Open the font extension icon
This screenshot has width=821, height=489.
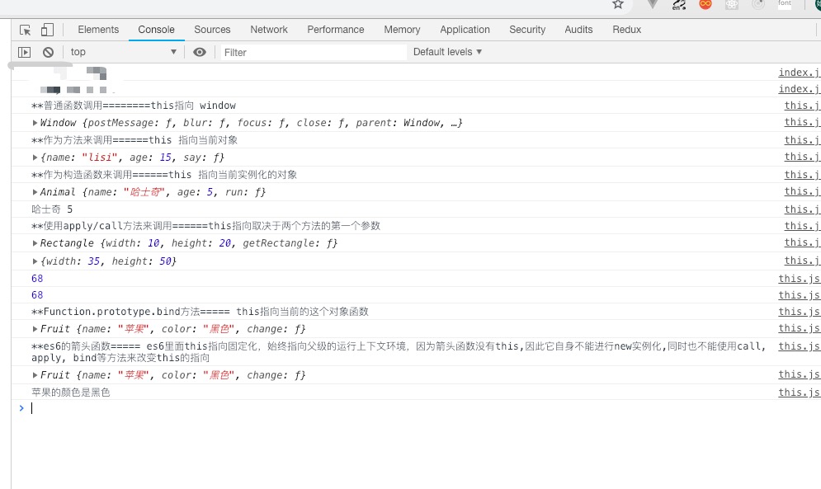click(x=785, y=3)
